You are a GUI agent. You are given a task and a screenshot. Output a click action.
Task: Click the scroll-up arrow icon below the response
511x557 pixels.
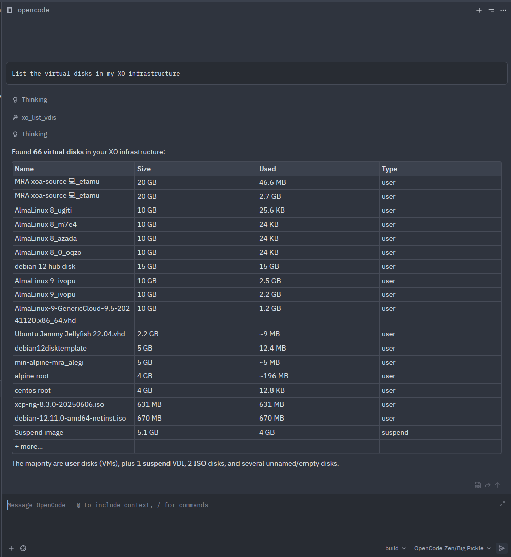click(497, 485)
